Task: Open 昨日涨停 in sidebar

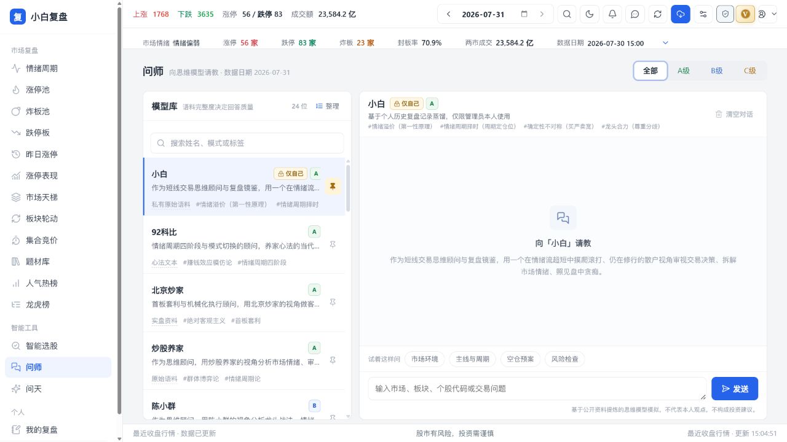Action: [58, 155]
